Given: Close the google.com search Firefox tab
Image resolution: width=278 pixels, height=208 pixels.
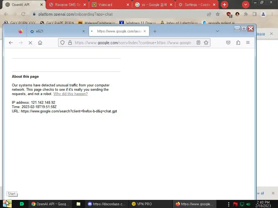Looking at the screenshot, I should tap(145, 31).
